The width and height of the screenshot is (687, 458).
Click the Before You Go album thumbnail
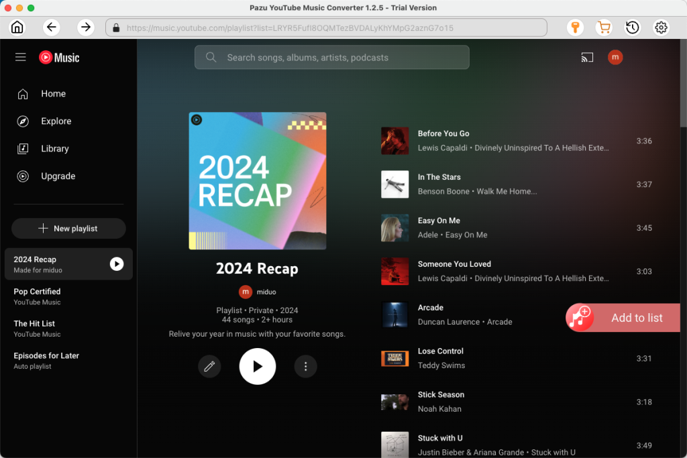[394, 141]
